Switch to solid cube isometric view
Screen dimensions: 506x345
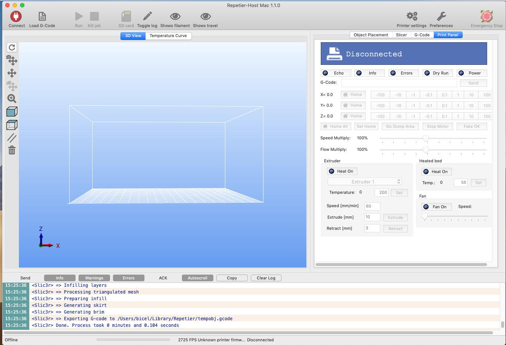coord(12,112)
